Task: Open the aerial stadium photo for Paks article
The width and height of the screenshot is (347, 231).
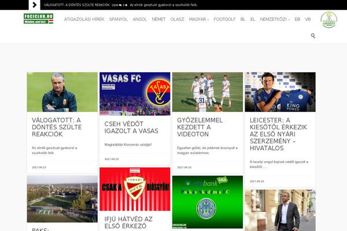Action: 62,199
